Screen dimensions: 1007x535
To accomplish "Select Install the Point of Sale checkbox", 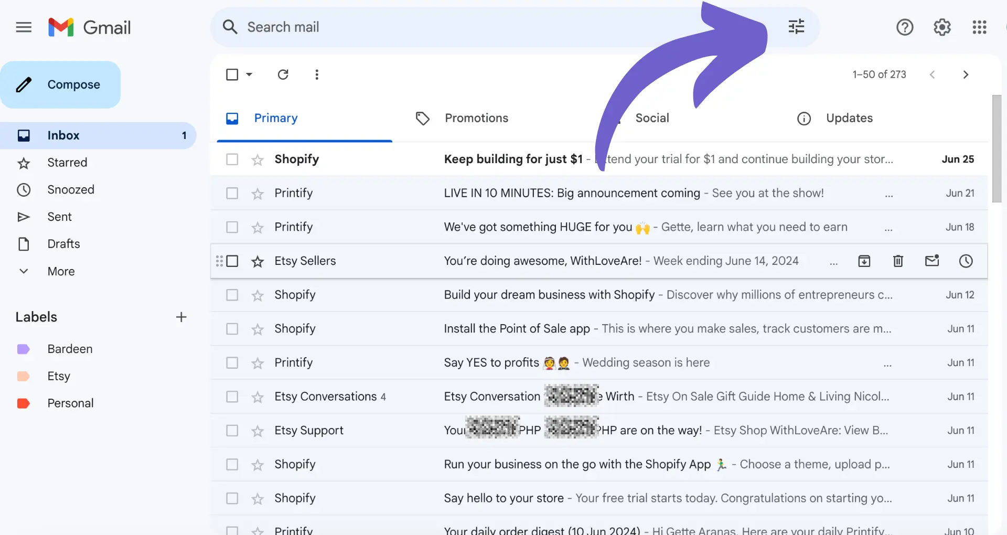I will (232, 328).
